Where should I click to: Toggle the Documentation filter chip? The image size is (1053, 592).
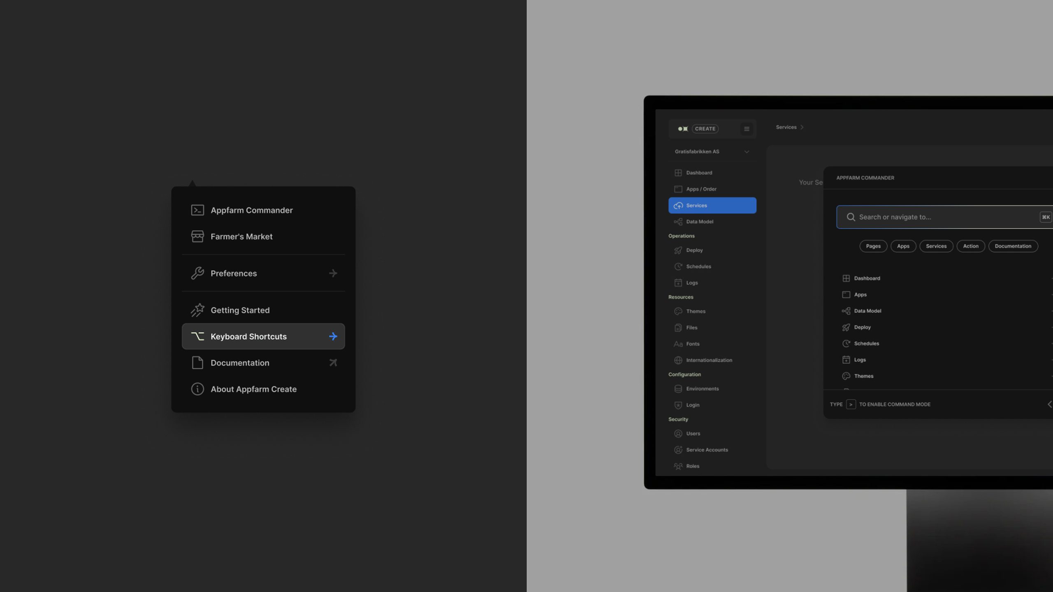coord(1013,246)
